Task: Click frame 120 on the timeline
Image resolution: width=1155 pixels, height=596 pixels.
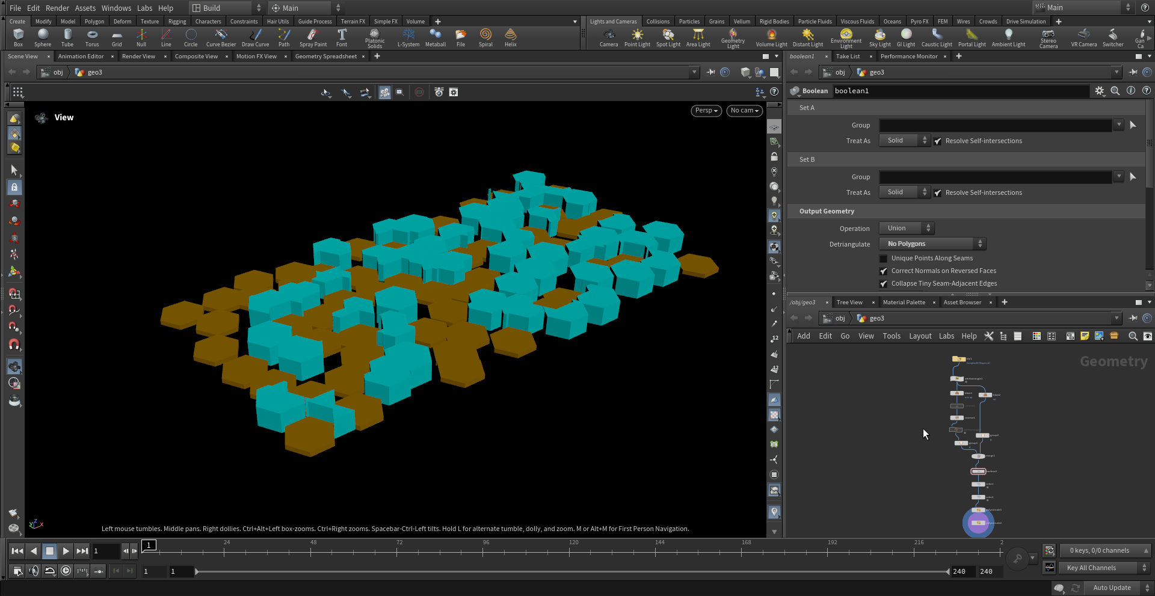Action: point(573,550)
